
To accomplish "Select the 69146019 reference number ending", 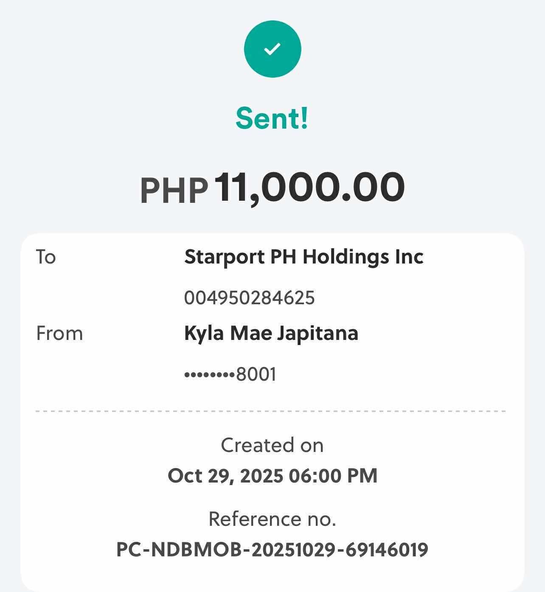I will [387, 550].
